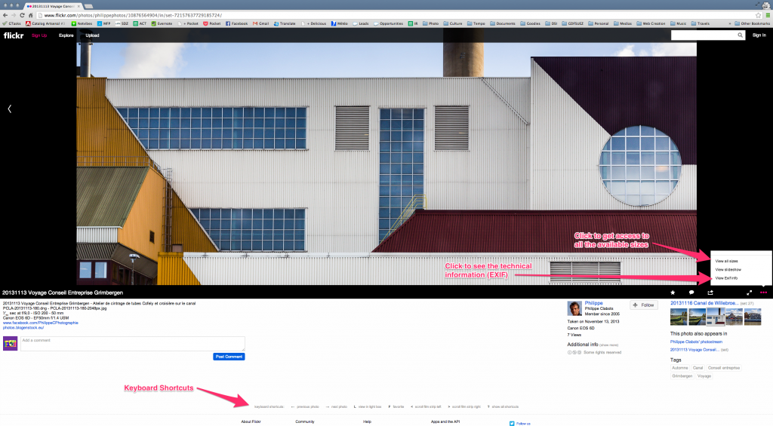The height and width of the screenshot is (426, 773).
Task: Click the Flickr logo
Action: (x=14, y=35)
